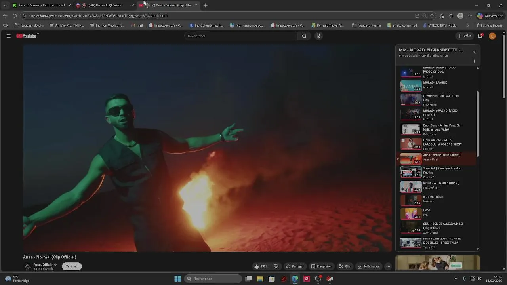Switch to the Discord tab
Viewport: 507px width, 285px height.
click(x=105, y=5)
